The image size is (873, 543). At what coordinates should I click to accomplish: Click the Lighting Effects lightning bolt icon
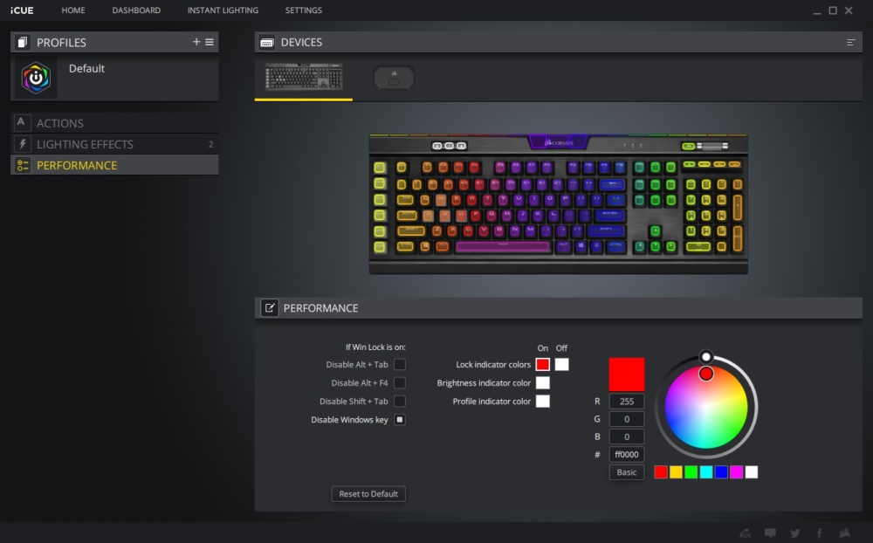23,144
